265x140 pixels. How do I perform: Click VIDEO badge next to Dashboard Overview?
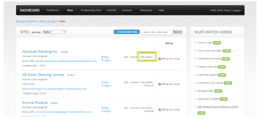(226, 59)
